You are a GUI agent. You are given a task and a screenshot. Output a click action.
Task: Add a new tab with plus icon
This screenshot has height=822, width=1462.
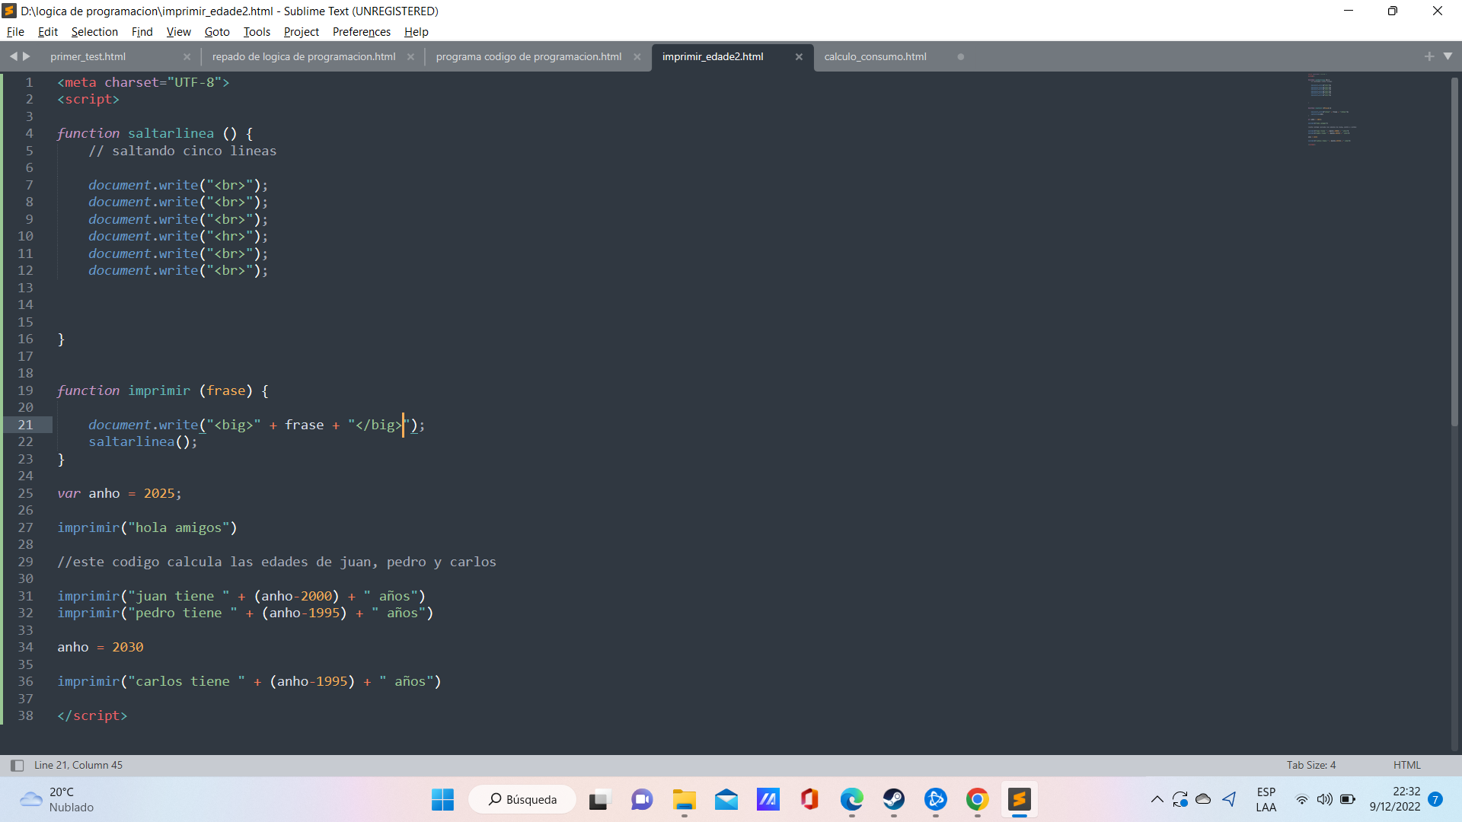pyautogui.click(x=1428, y=56)
